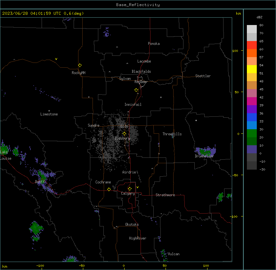Click the yellow diamond marker below Cochrane
Screen dimensions: 276x270
point(109,189)
